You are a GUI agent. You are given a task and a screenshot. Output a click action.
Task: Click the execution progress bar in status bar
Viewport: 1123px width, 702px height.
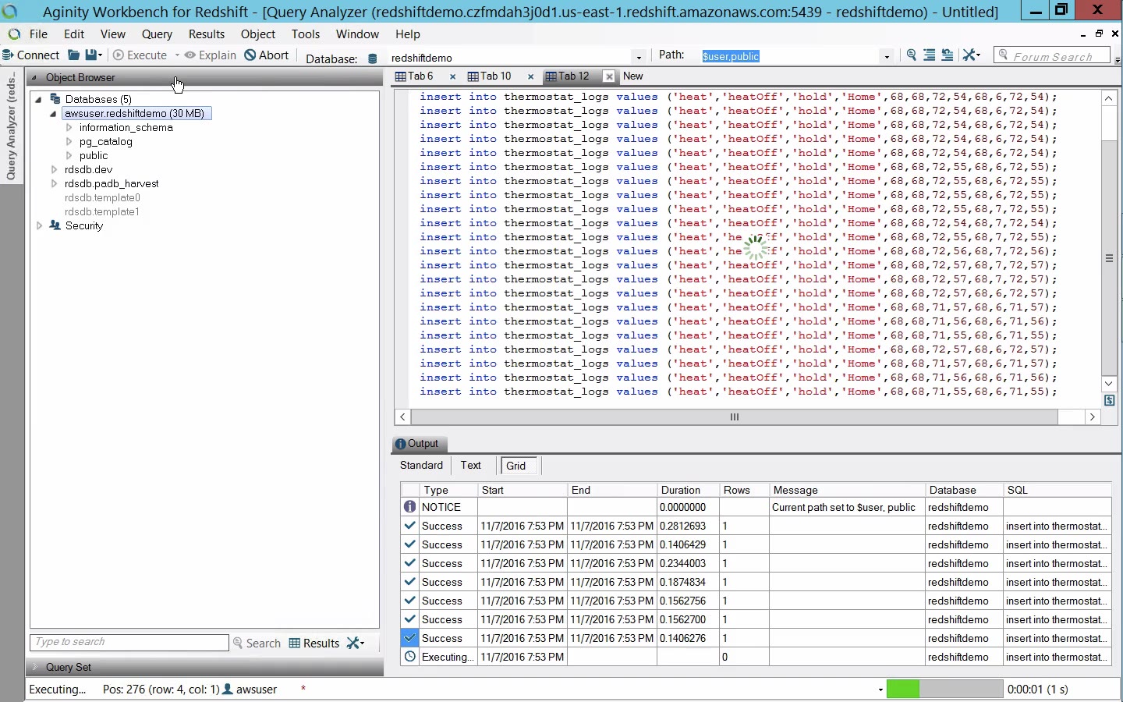(x=944, y=689)
